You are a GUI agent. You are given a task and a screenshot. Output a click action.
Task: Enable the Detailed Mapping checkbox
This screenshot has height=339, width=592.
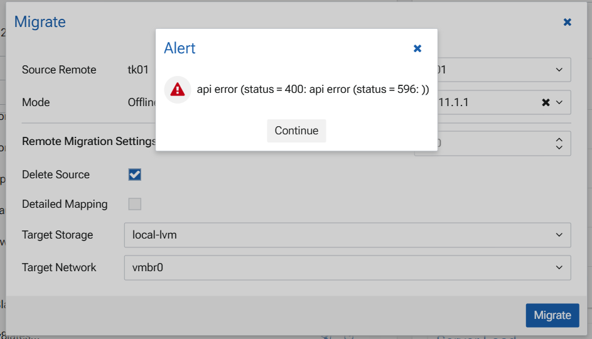point(135,204)
